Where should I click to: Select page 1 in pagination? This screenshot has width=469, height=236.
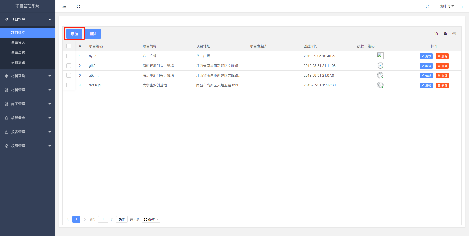point(76,219)
